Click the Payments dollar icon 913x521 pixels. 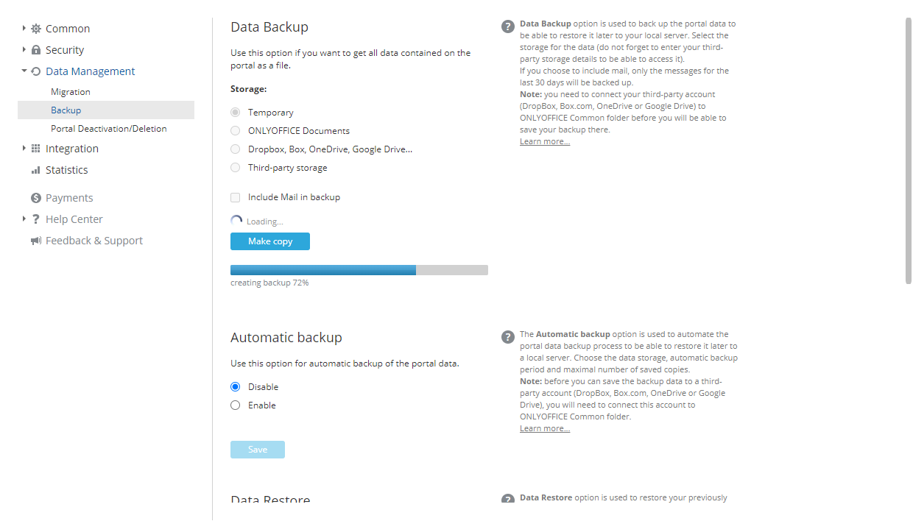35,197
